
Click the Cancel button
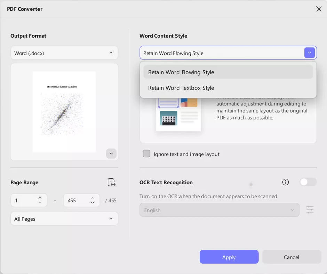pyautogui.click(x=291, y=257)
